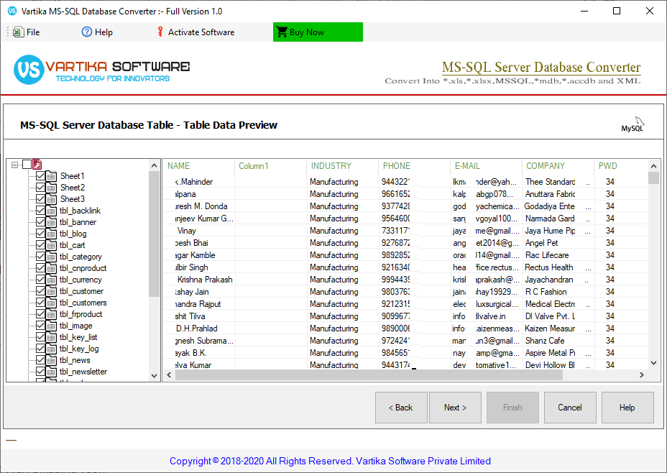Click the red database root icon
Screen dimensions: 667x473
tap(37, 164)
